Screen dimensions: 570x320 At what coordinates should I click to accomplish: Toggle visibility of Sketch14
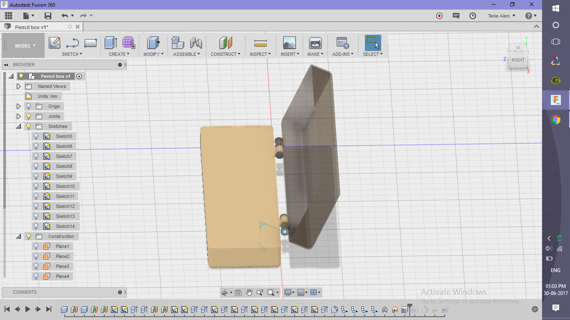pos(36,226)
